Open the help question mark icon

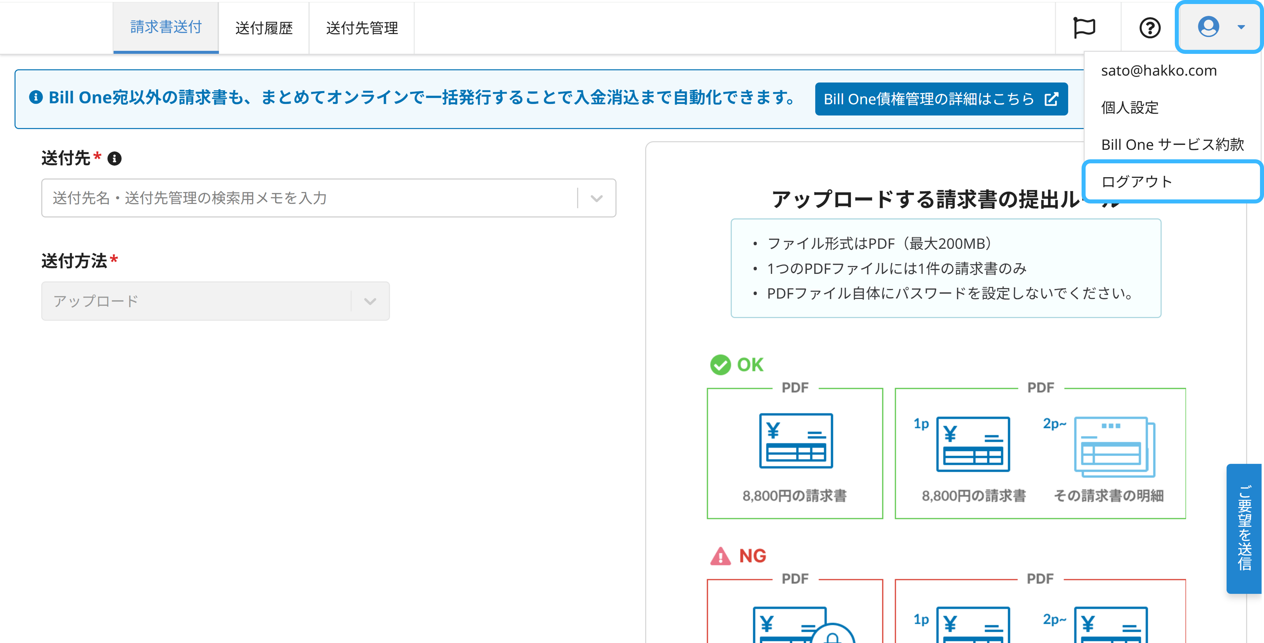1150,28
